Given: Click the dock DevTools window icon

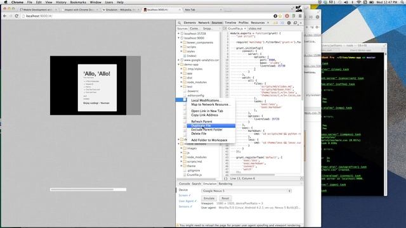Looking at the screenshot, I should 295,23.
